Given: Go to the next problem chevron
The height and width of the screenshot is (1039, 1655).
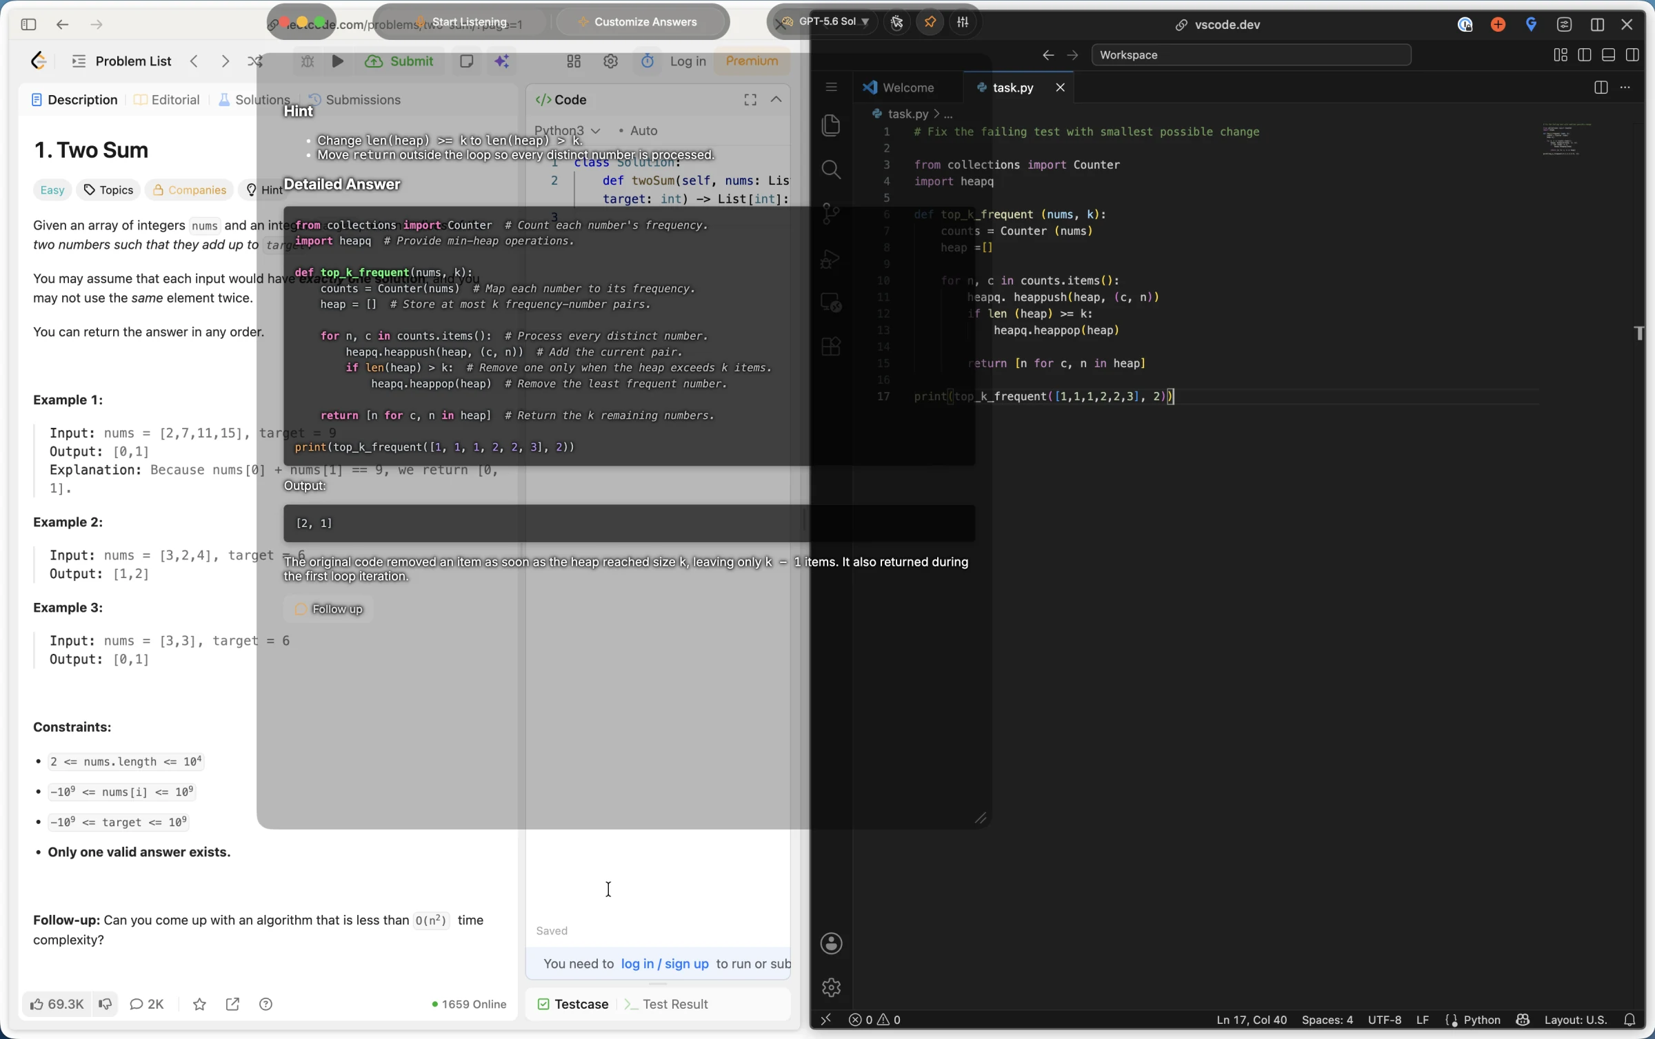Looking at the screenshot, I should coord(225,61).
